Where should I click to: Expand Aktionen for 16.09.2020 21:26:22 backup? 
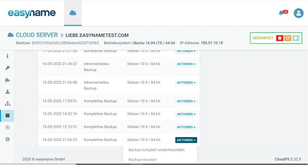coord(186,64)
